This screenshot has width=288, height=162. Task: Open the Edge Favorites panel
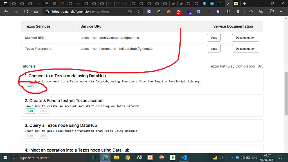251,12
